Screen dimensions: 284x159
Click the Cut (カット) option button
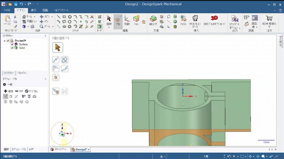[x=19, y=91]
